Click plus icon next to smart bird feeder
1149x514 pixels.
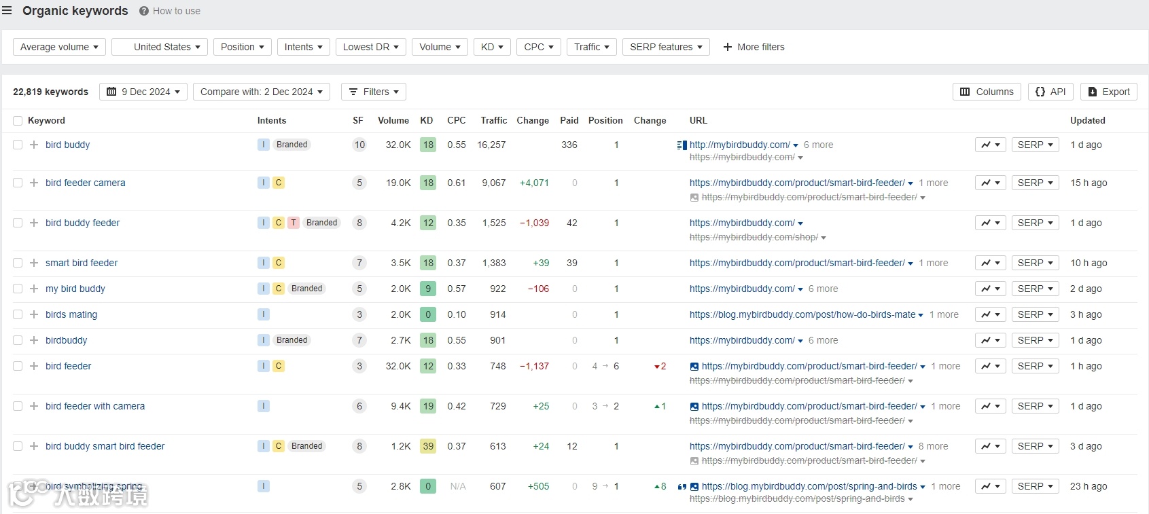[x=34, y=263]
